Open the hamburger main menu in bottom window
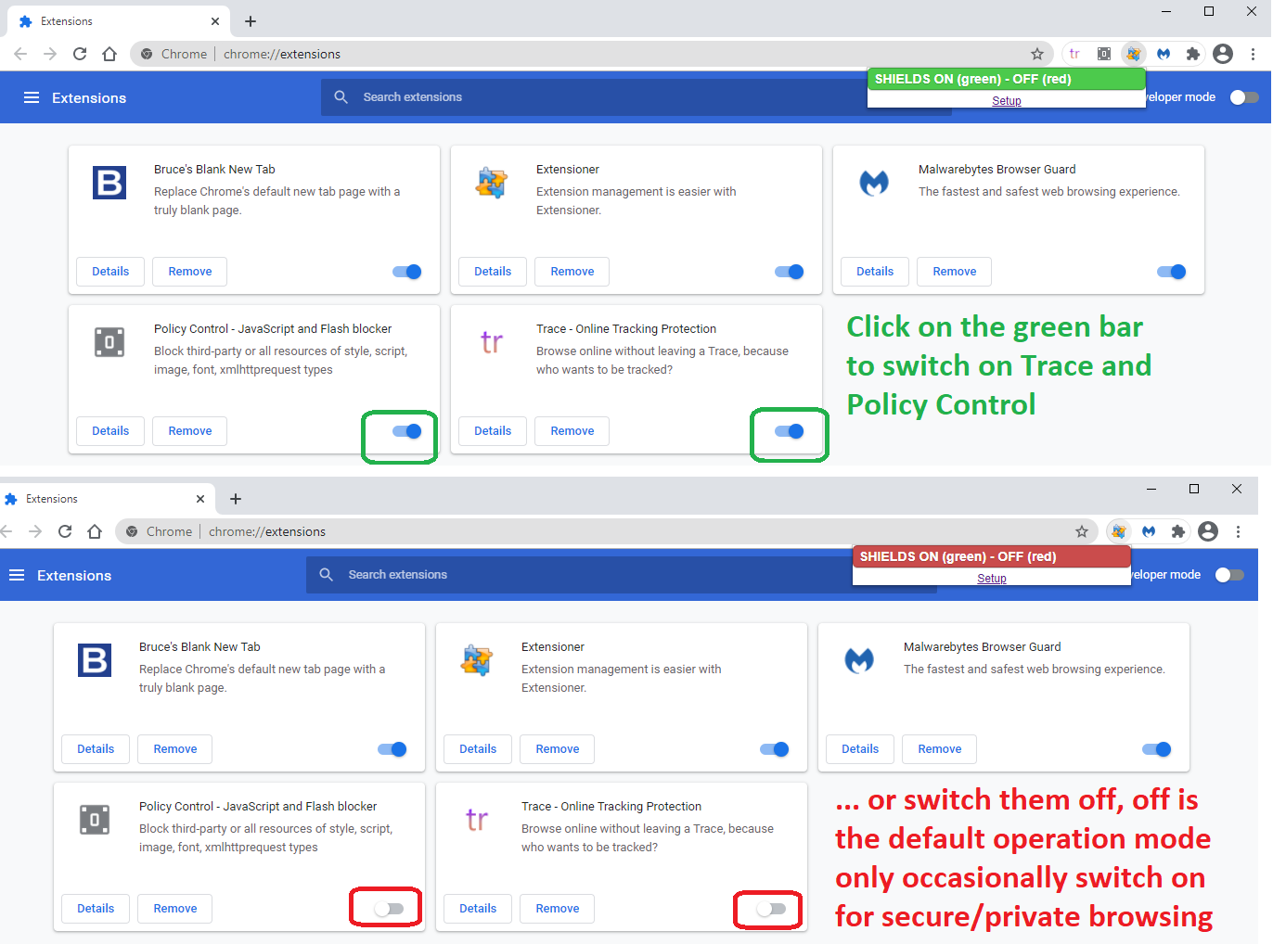Image resolution: width=1273 pixels, height=944 pixels. point(17,575)
